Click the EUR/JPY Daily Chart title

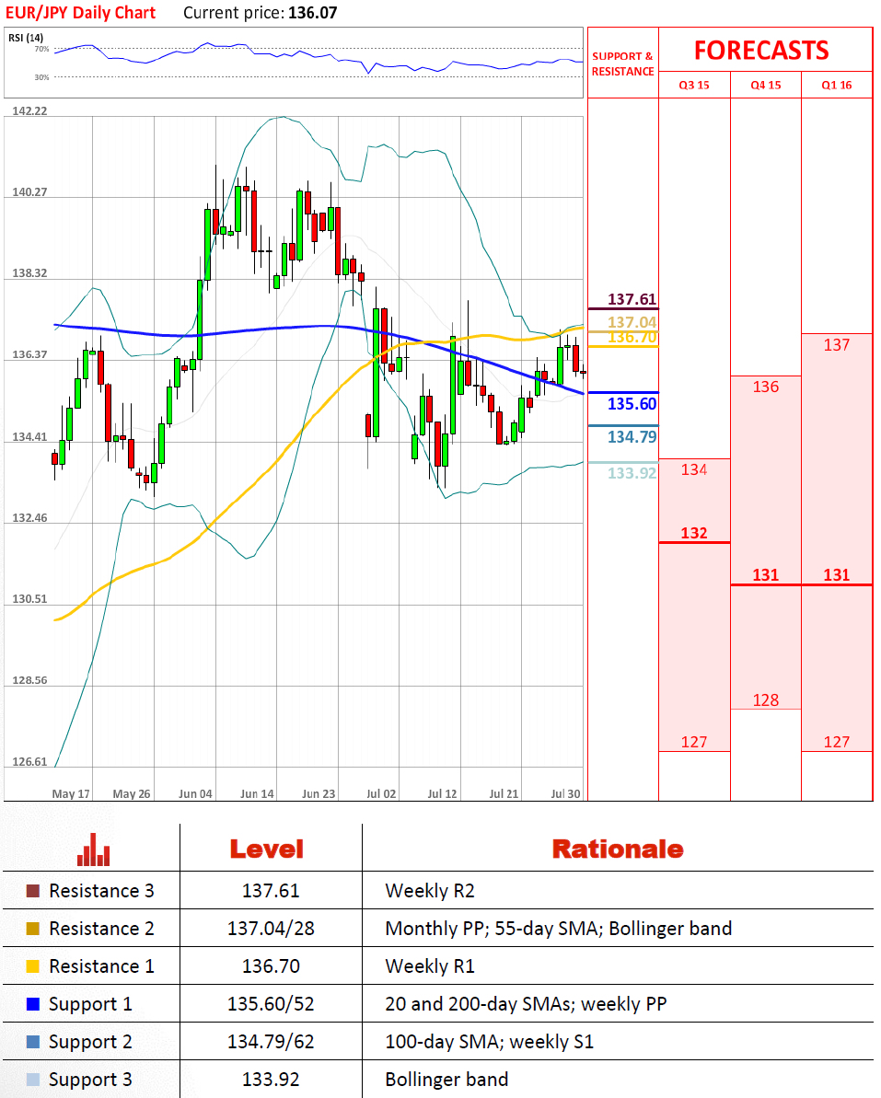81,13
